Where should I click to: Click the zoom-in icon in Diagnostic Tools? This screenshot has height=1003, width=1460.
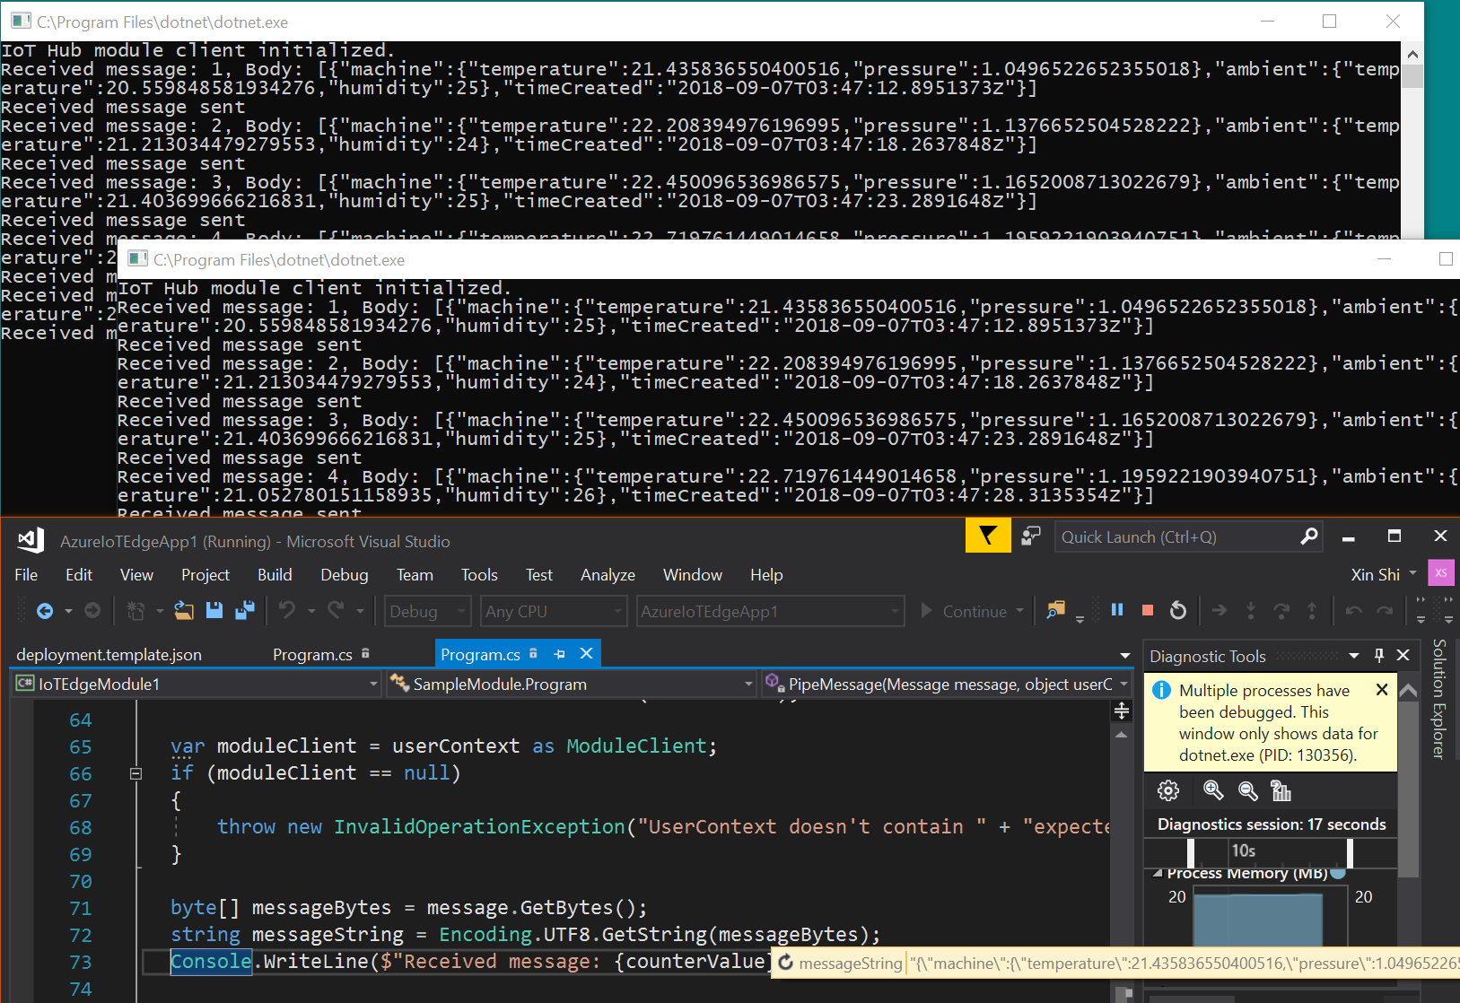coord(1213,790)
